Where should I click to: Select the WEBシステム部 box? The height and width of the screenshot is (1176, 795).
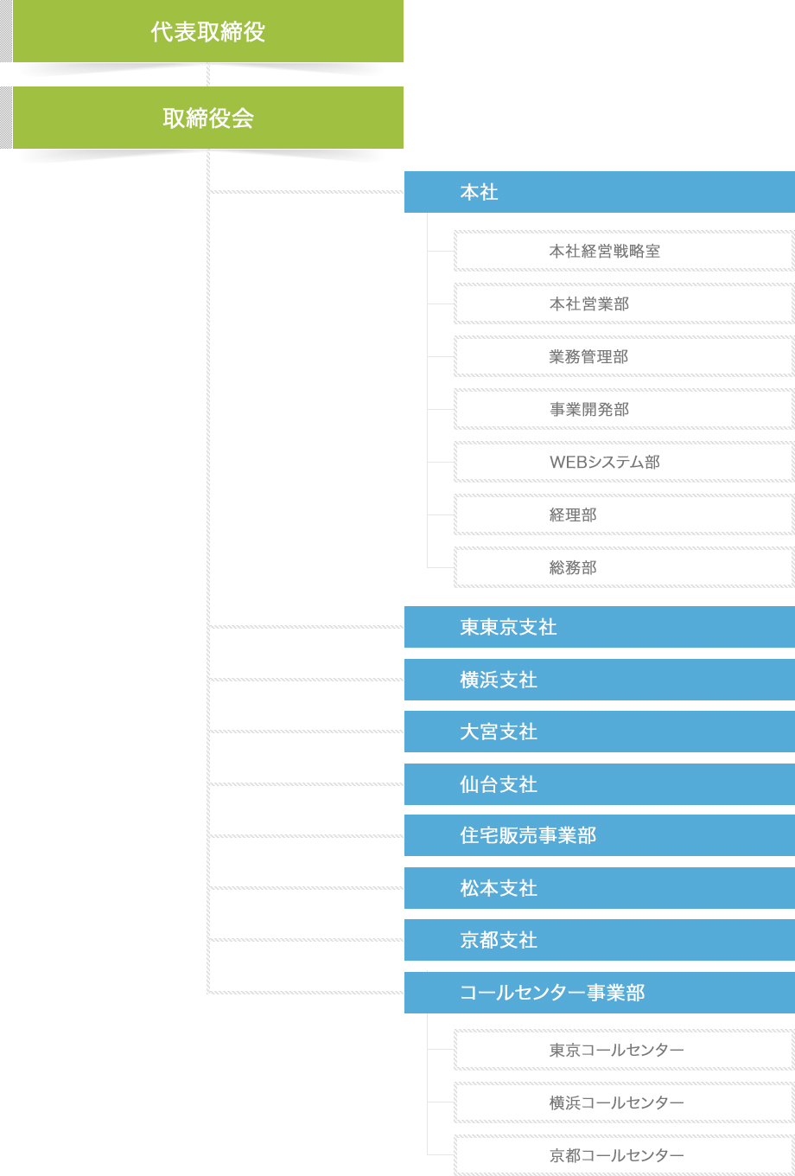click(x=624, y=462)
